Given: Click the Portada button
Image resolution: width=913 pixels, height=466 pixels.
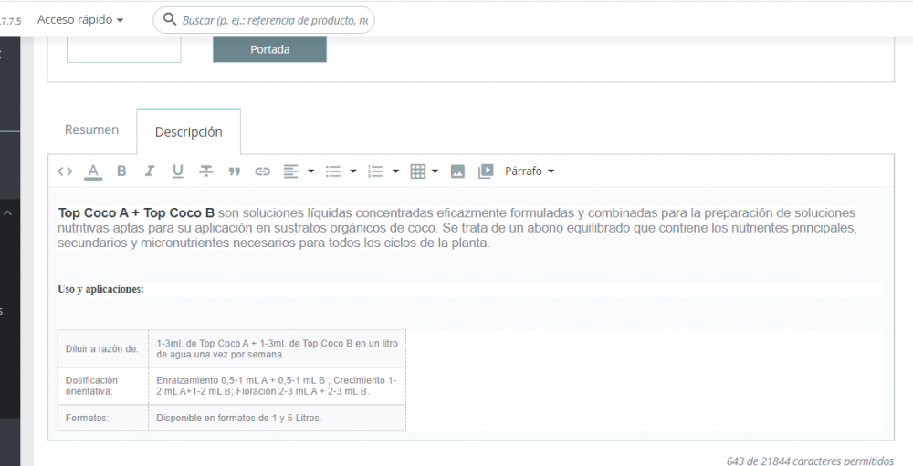Looking at the screenshot, I should [x=269, y=49].
